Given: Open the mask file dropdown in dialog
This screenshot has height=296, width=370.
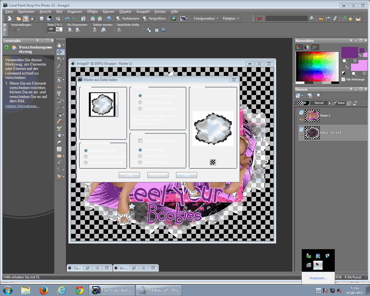Looking at the screenshot, I should click(x=117, y=104).
